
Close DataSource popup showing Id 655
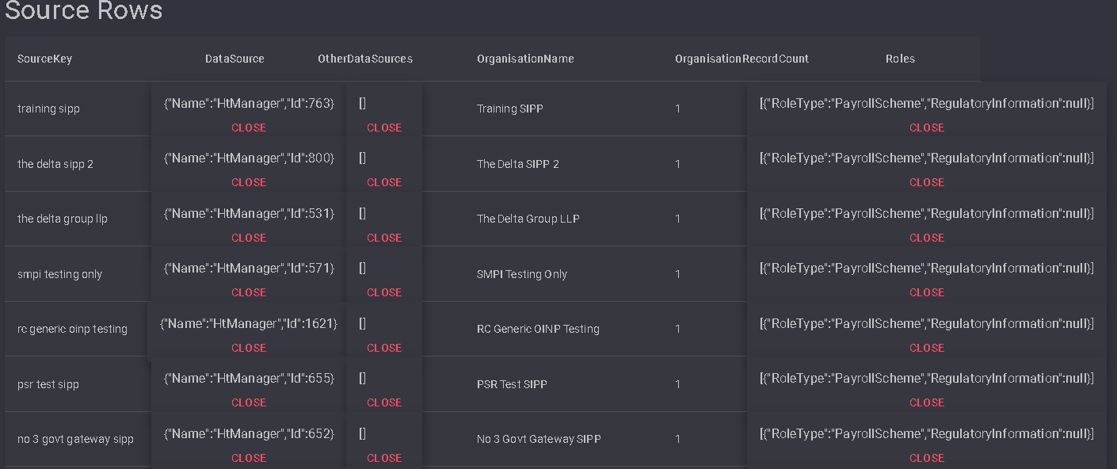point(249,402)
